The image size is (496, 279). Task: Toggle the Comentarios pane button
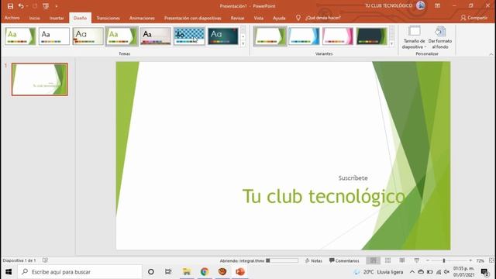pos(344,260)
